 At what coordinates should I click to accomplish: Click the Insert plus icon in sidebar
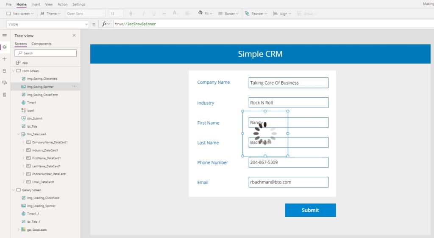click(x=4, y=59)
